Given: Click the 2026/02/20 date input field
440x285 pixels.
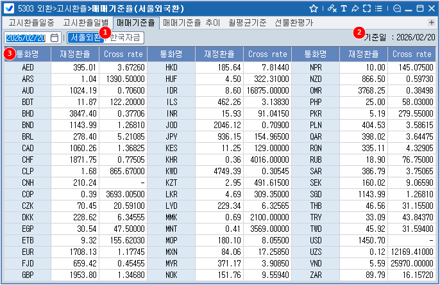Looking at the screenshot, I should coord(26,38).
